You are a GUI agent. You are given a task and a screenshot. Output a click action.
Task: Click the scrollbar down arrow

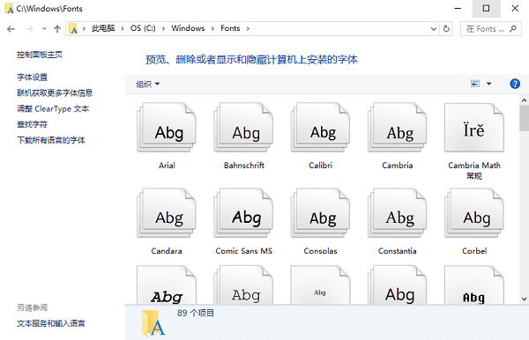point(524,299)
